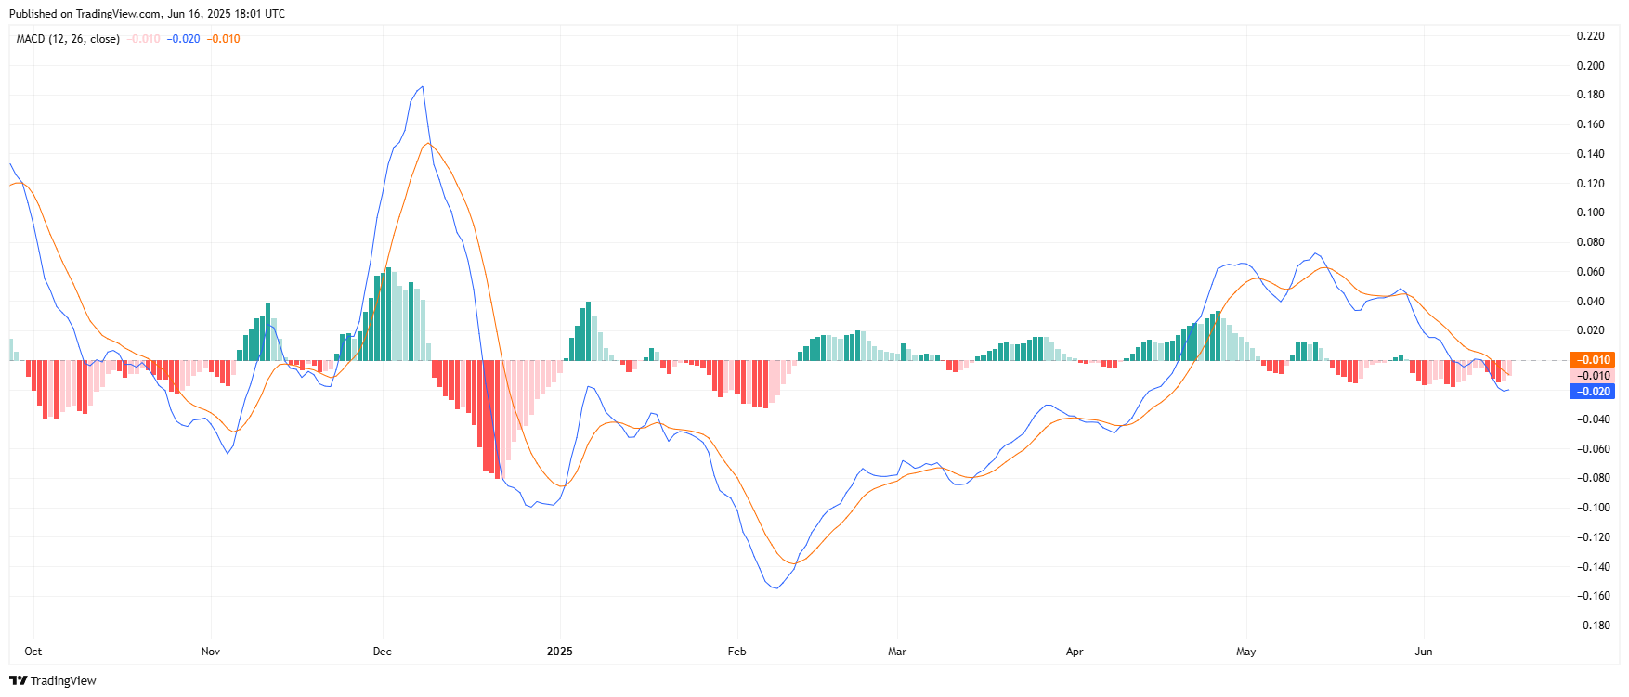This screenshot has width=1629, height=697.
Task: Click the Mar label on time axis
Action: click(897, 652)
